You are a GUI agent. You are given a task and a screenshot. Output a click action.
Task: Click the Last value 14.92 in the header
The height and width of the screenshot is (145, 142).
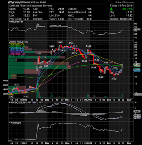(129, 16)
